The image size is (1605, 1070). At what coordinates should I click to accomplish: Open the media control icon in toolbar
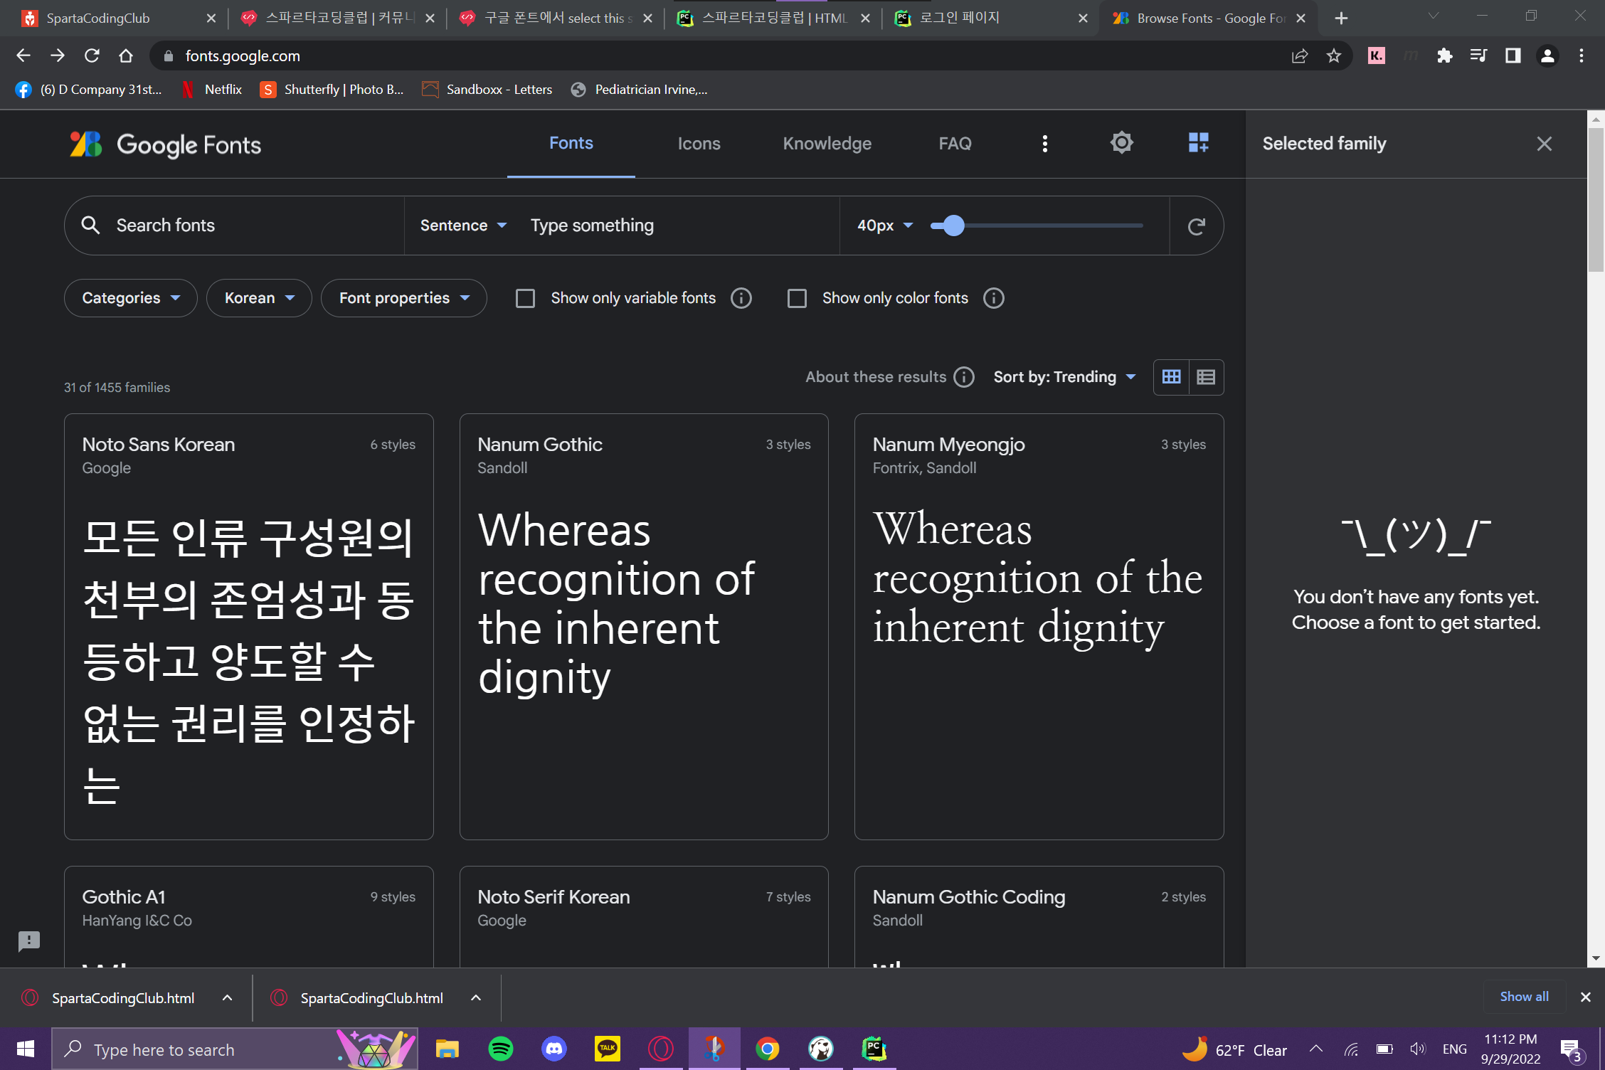1478,55
